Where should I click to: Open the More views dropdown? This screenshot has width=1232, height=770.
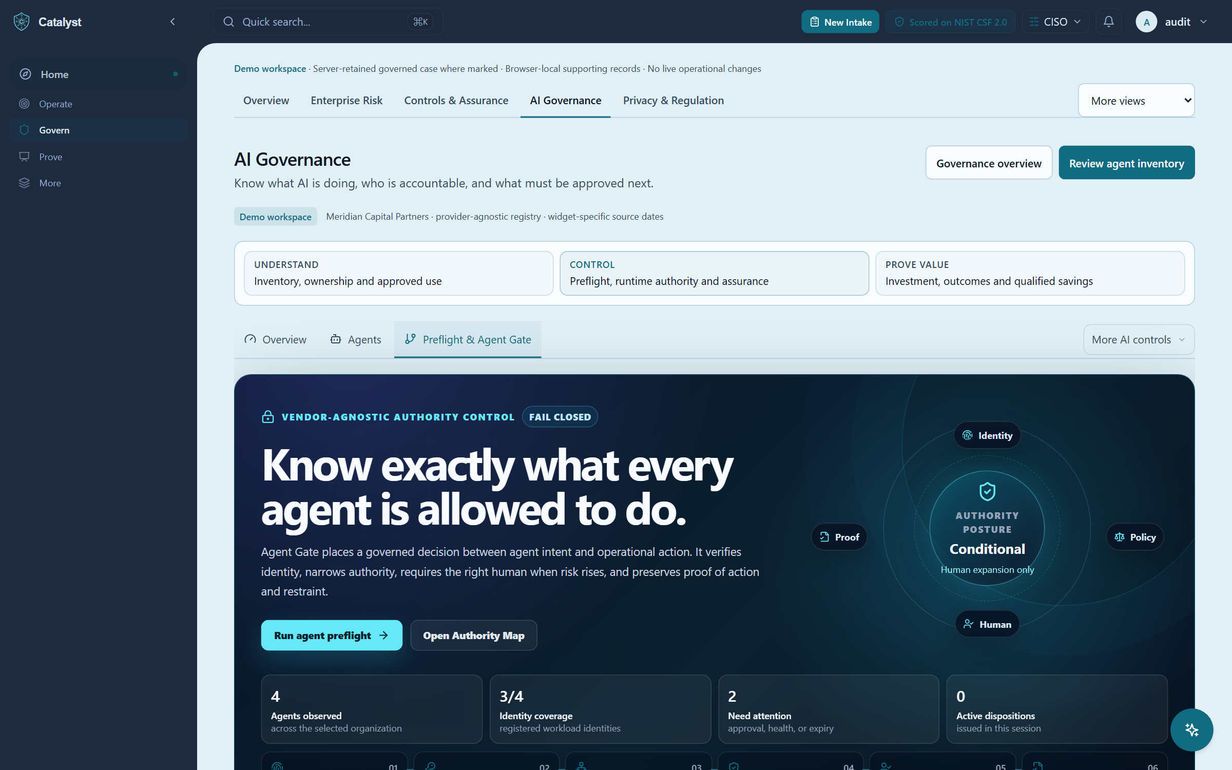[x=1136, y=101]
